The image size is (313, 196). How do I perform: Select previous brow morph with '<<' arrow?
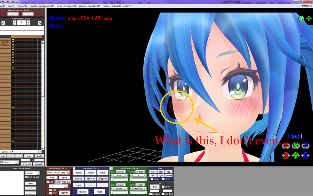coord(112,188)
